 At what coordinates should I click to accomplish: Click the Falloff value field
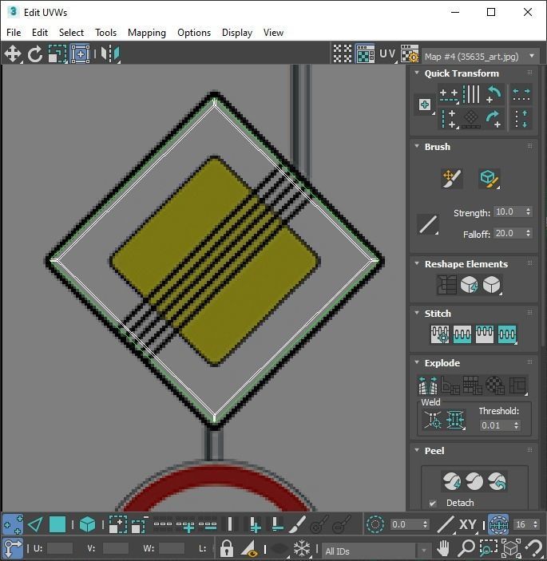[509, 233]
